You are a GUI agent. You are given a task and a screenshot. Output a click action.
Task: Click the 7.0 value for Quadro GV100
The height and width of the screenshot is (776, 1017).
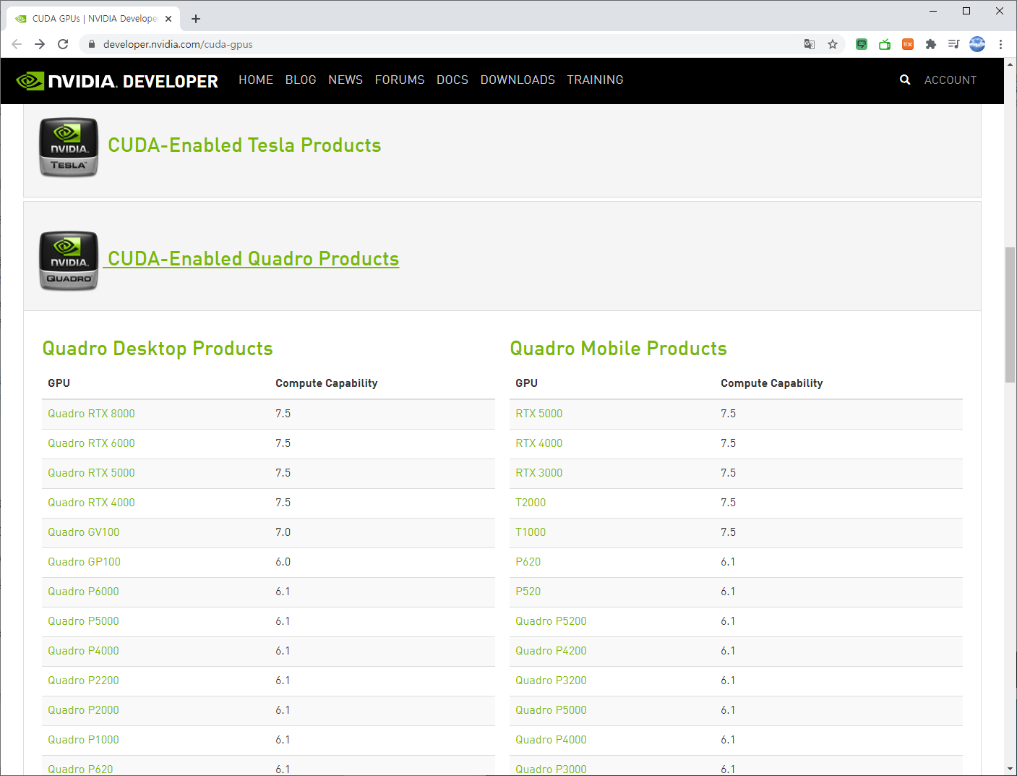283,532
